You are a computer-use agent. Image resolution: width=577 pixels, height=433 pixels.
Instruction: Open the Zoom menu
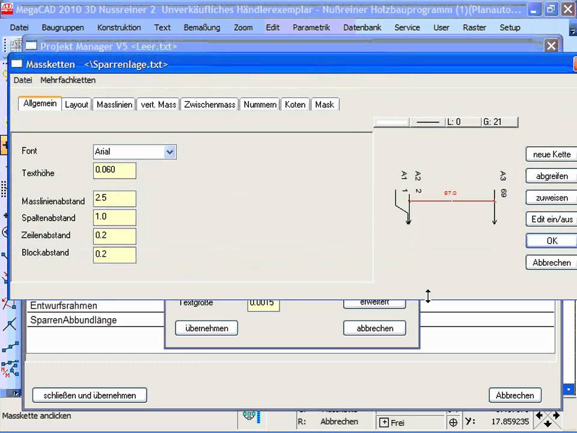243,27
